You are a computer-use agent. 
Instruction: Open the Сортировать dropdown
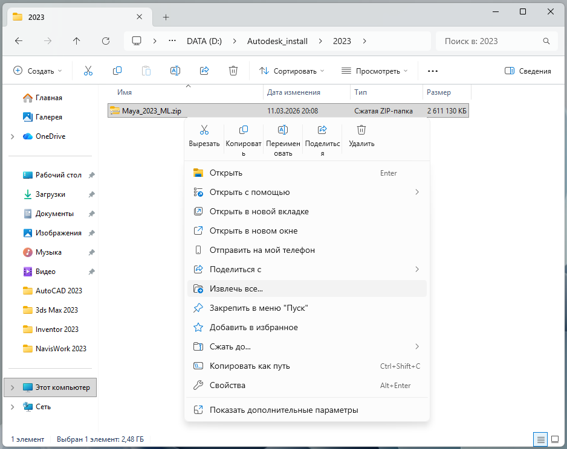point(291,71)
